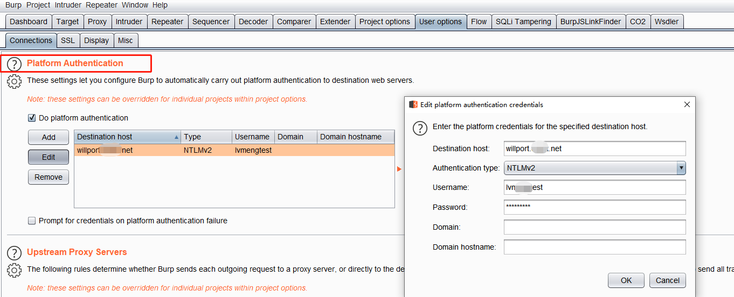Click the Password input field
Viewport: 734px width, 297px height.
(x=595, y=207)
